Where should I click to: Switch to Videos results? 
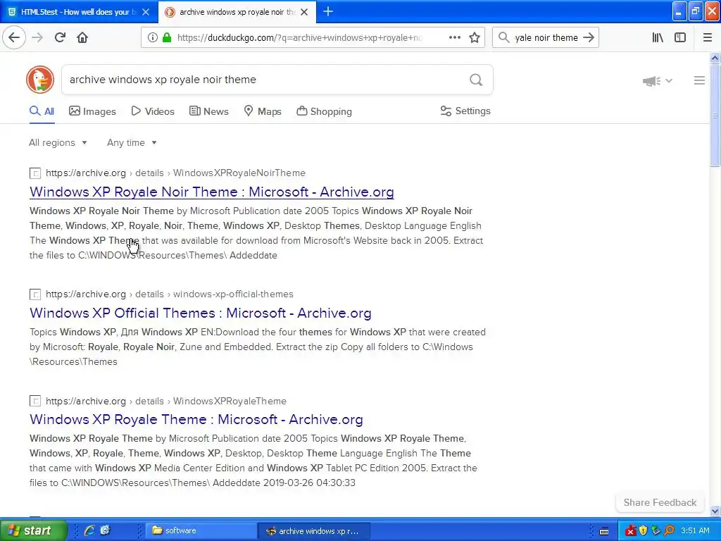[x=153, y=111]
